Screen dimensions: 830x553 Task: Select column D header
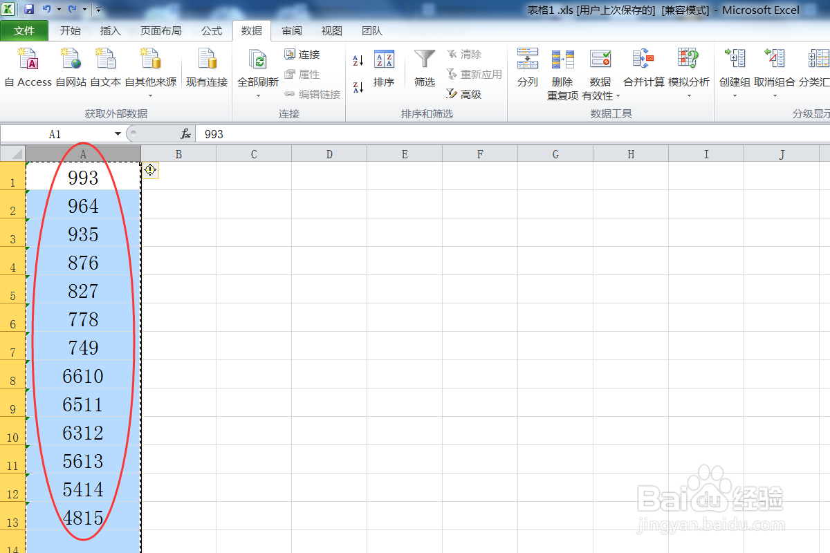(329, 154)
